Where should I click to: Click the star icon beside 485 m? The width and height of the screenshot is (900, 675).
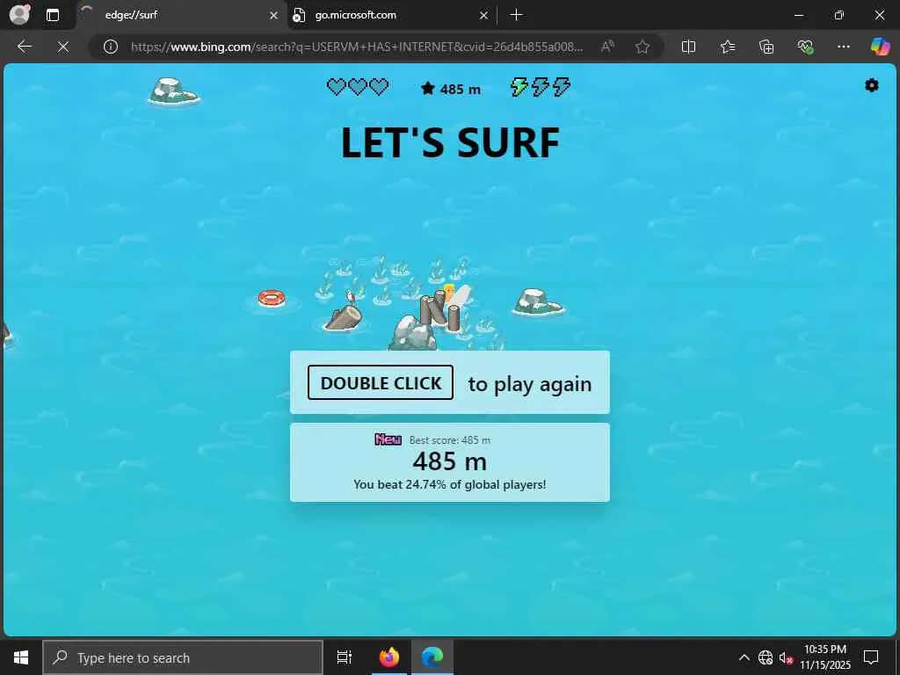pos(428,89)
